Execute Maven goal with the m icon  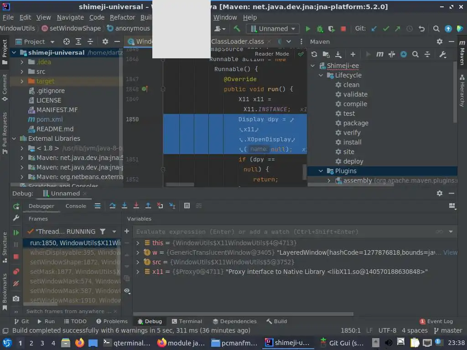(x=379, y=55)
